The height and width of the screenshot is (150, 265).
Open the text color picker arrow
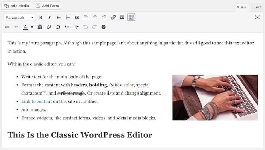[x=32, y=27]
